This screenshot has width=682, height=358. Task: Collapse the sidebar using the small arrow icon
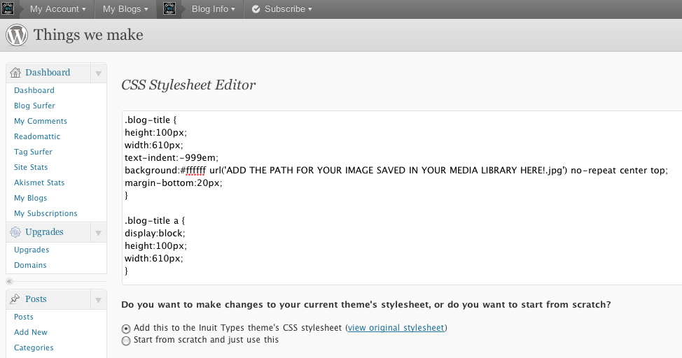(9, 281)
